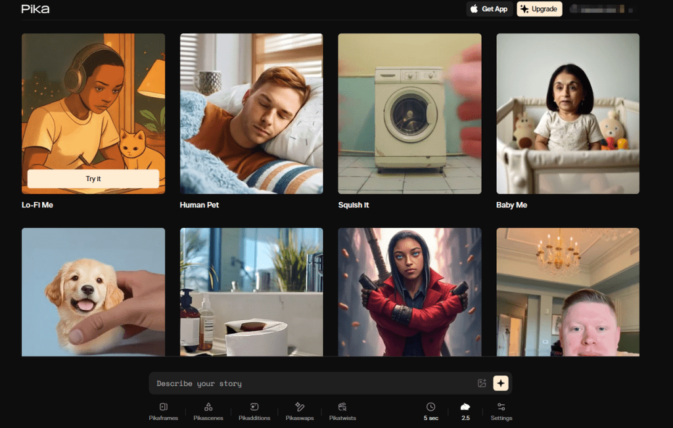Open the Settings options

(501, 411)
